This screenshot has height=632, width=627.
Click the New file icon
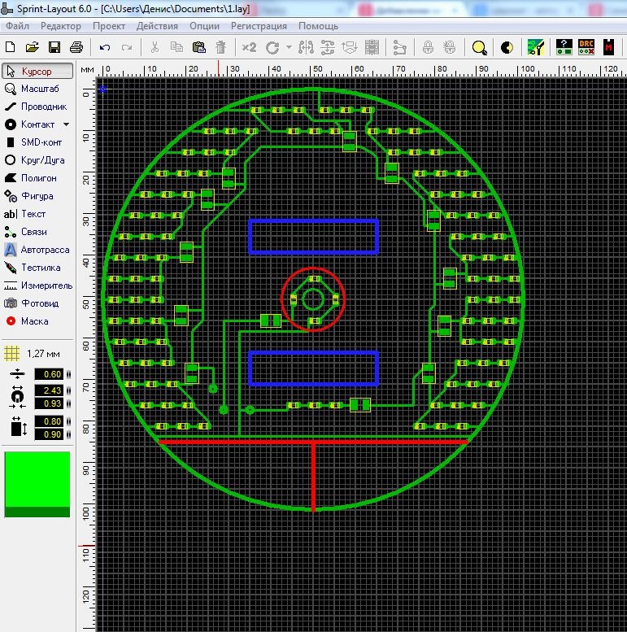tap(11, 47)
